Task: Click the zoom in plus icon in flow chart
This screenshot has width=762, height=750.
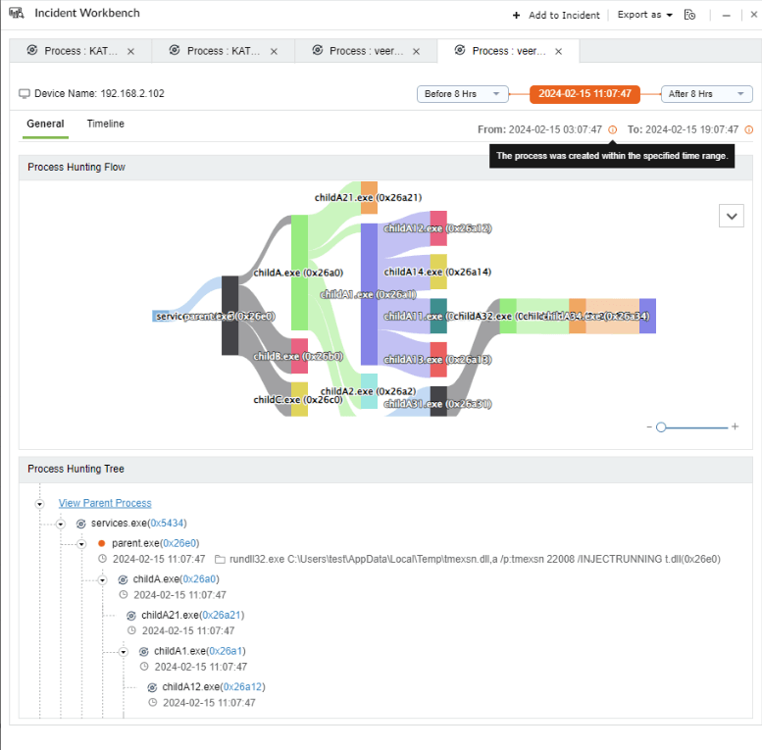Action: pyautogui.click(x=735, y=426)
